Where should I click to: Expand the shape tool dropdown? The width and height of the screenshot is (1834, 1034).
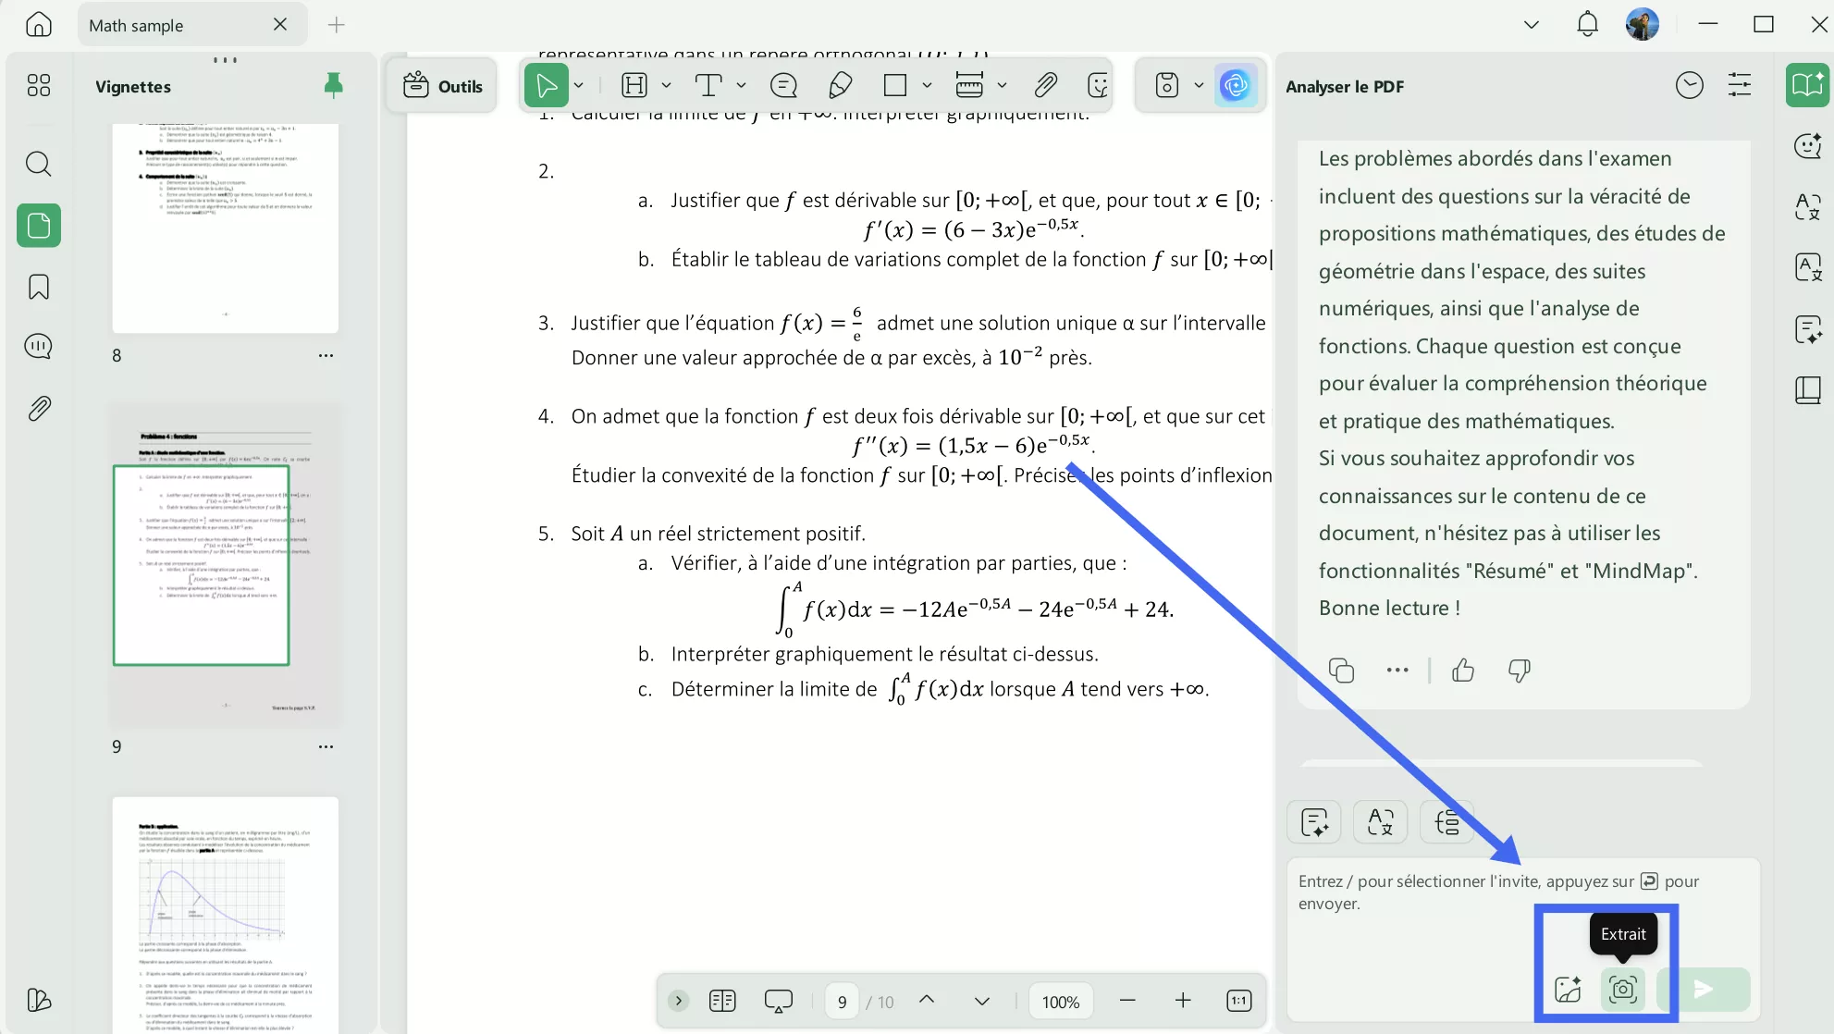tap(925, 85)
